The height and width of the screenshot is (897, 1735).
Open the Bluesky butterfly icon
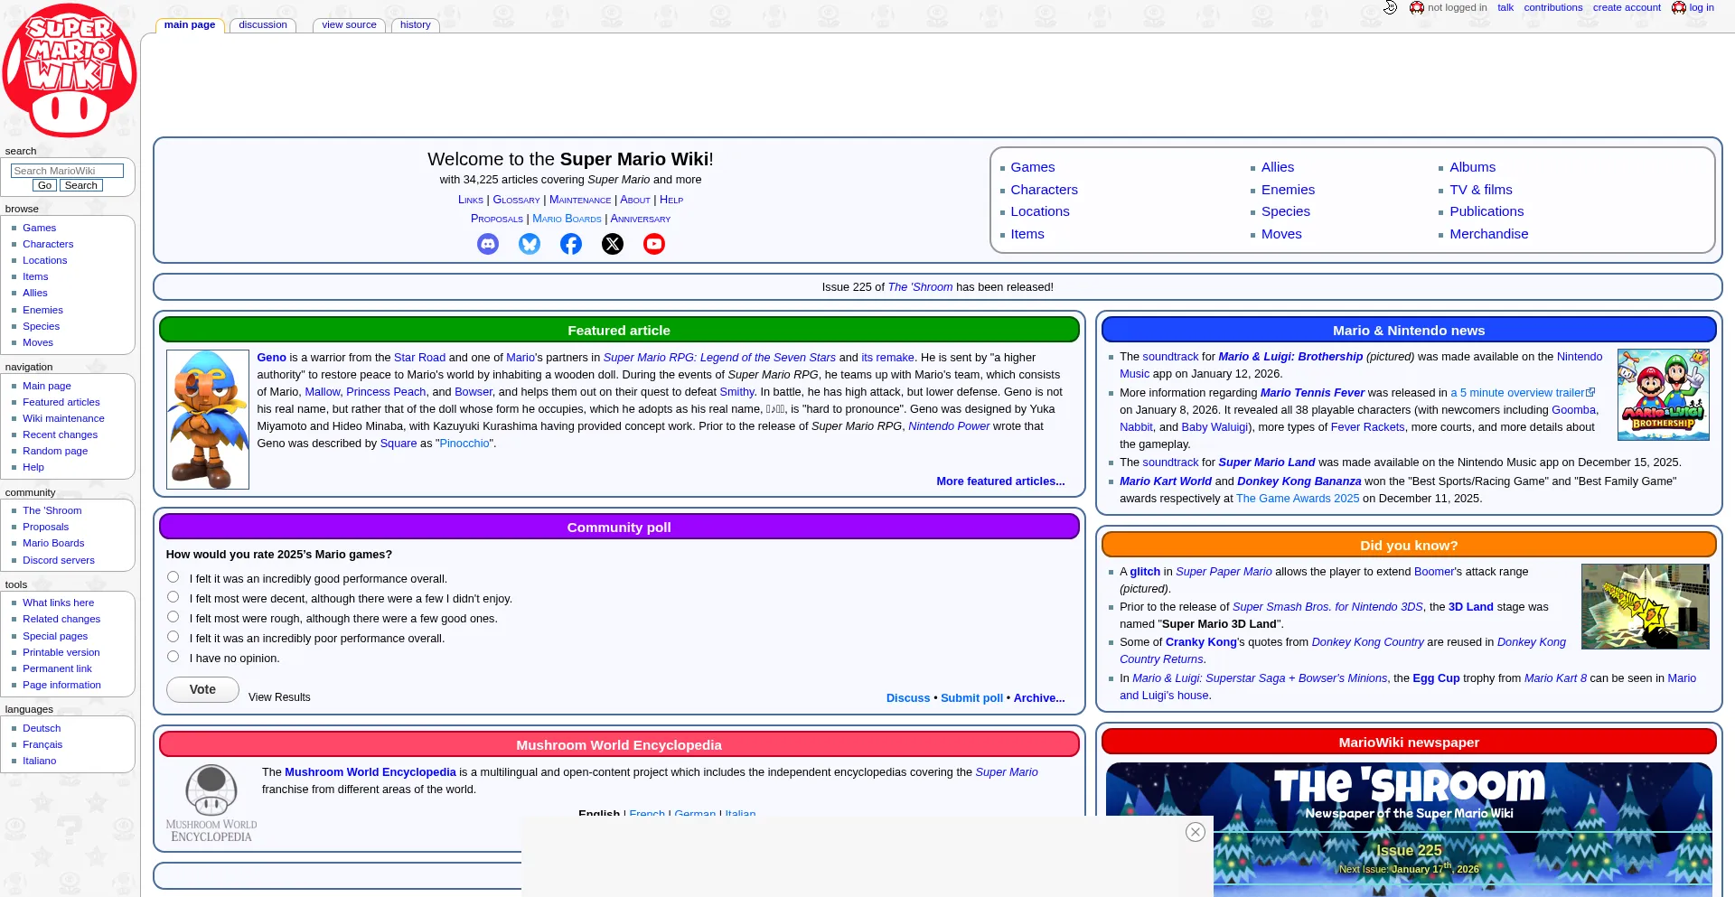(530, 244)
